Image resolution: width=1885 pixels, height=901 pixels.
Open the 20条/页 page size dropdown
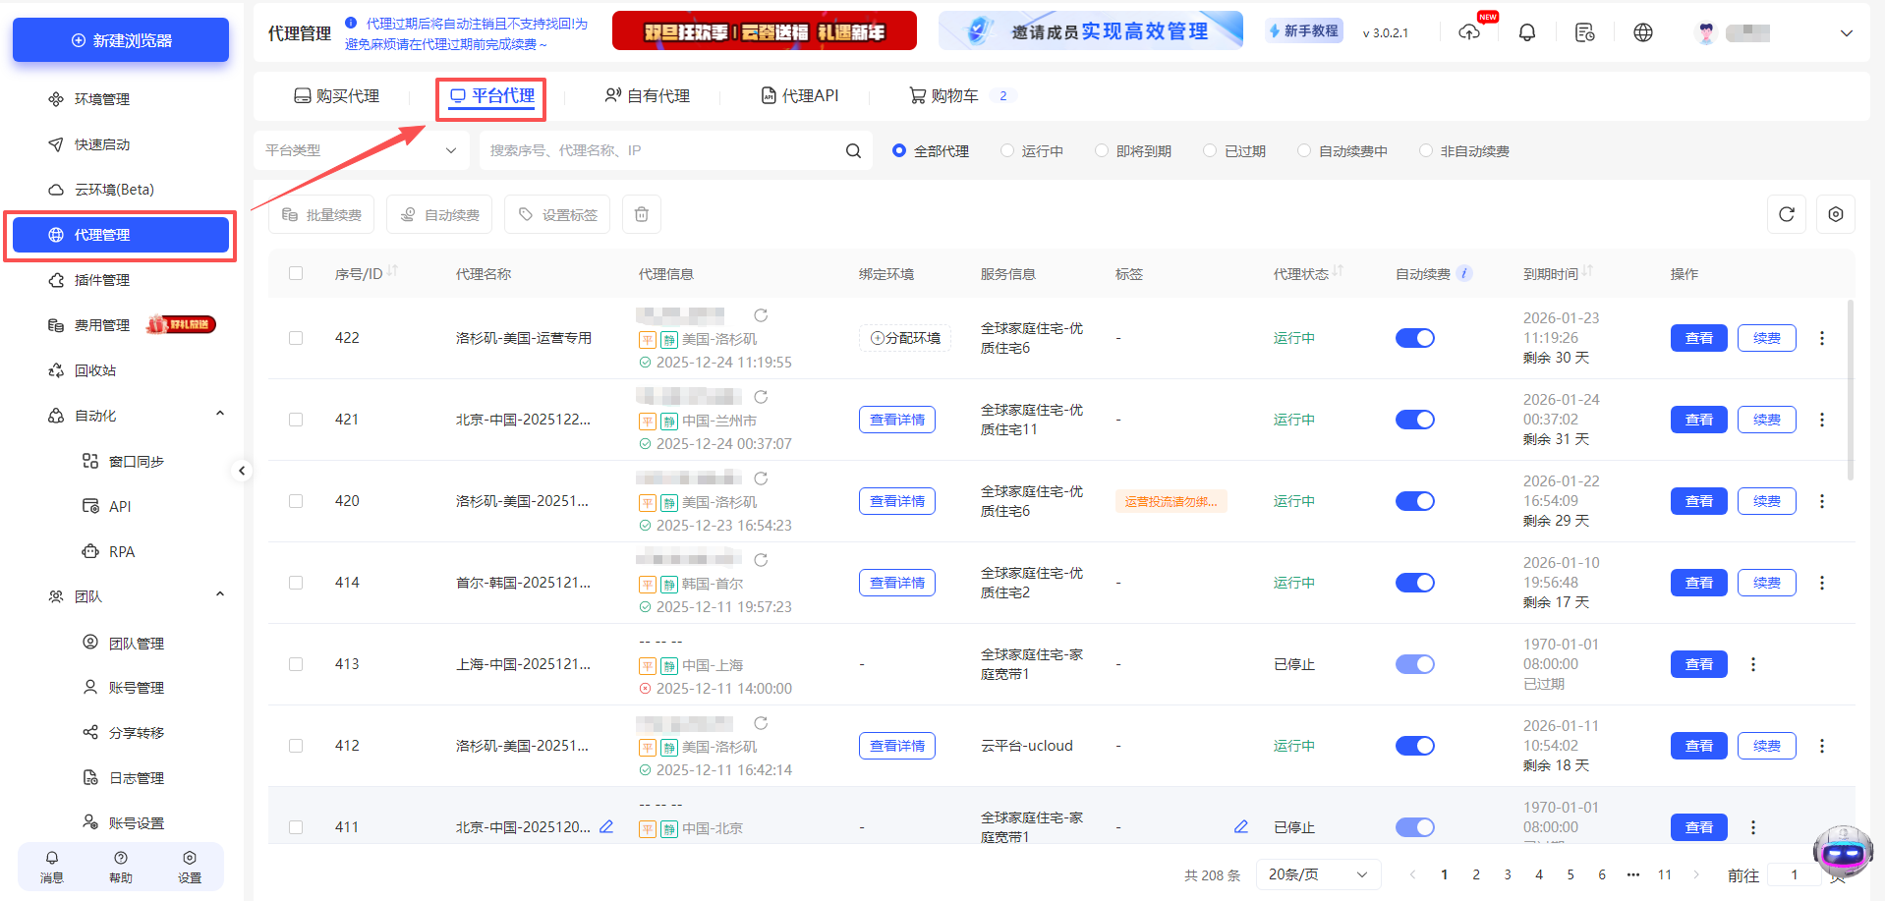1317,873
